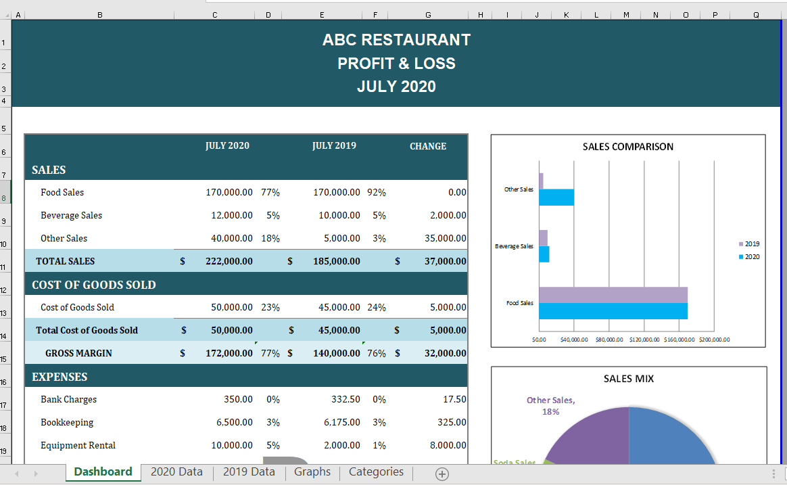Click the Other Sales, 18% pie label
The image size is (787, 485).
[550, 406]
